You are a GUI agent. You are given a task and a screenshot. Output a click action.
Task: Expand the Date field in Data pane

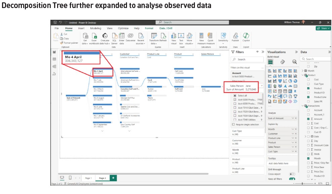pos(306,136)
